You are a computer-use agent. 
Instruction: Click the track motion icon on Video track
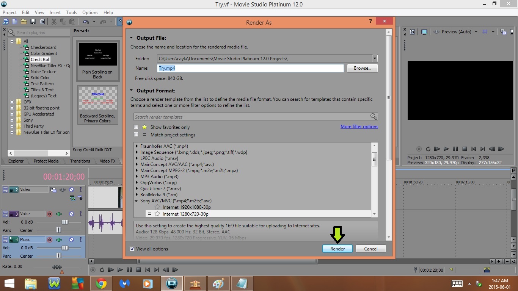pyautogui.click(x=53, y=189)
